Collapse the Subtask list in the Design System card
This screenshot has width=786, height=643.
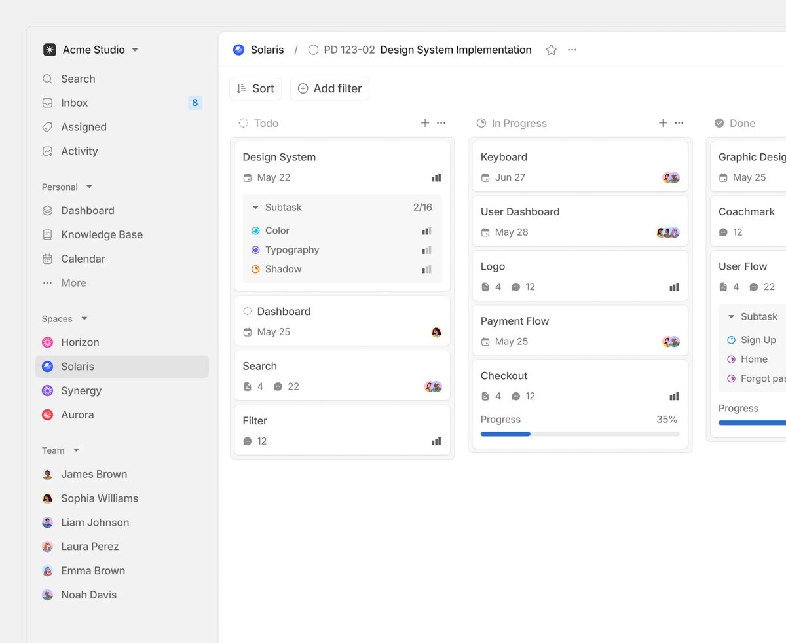pyautogui.click(x=255, y=208)
